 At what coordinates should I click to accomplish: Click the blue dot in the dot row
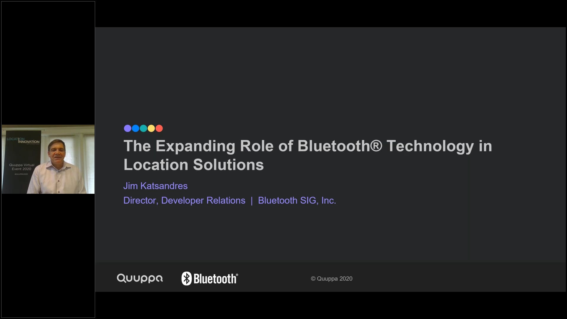(x=136, y=128)
